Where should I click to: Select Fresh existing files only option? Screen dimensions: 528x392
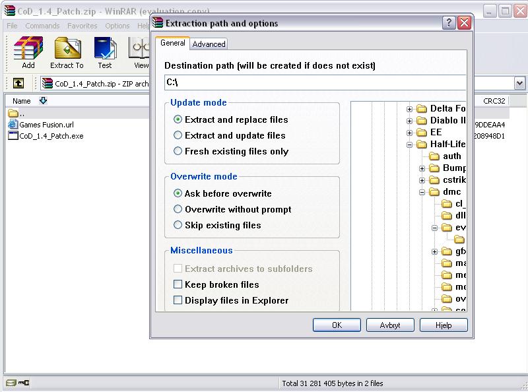[x=231, y=151]
